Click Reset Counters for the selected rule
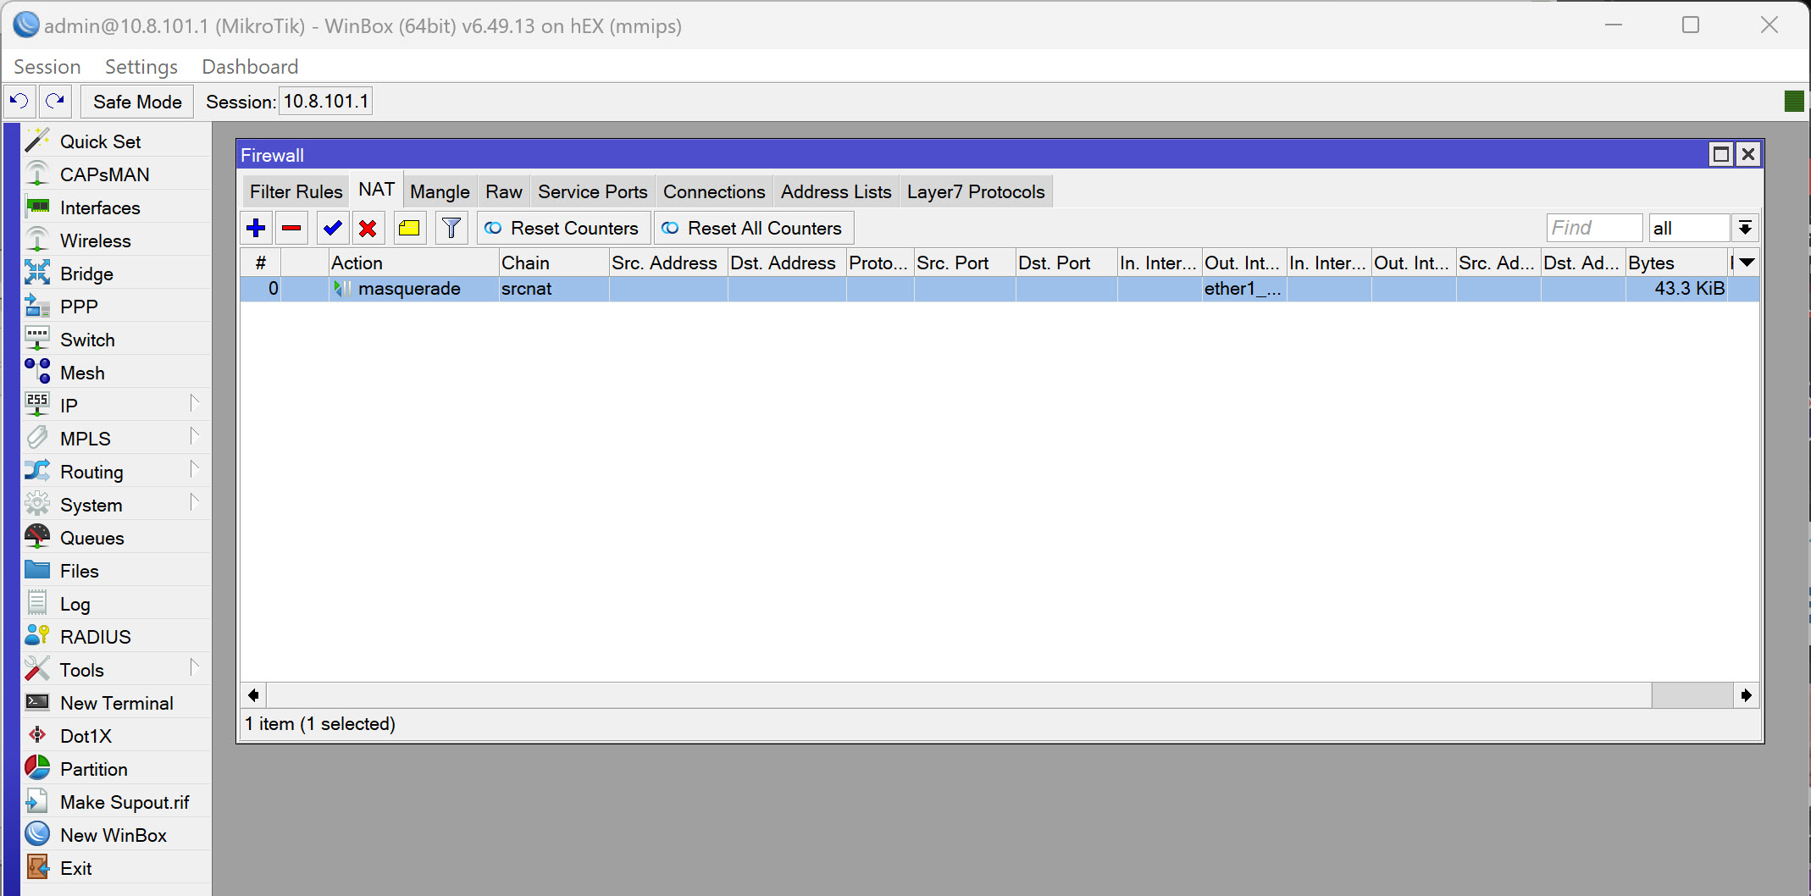 [x=562, y=227]
